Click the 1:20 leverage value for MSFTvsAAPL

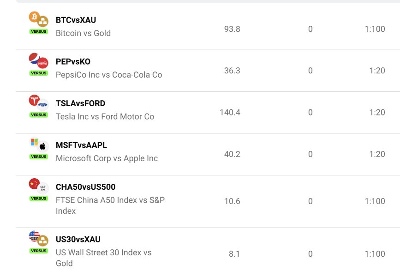click(377, 154)
